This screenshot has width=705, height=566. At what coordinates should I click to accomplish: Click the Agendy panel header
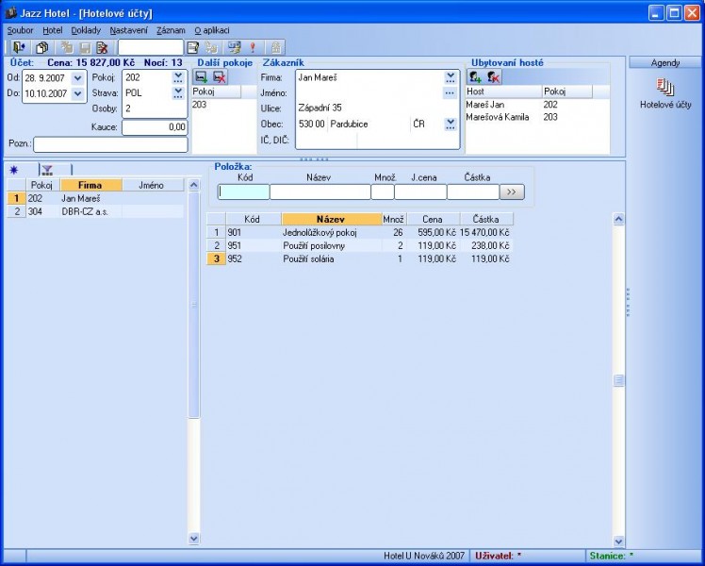(x=665, y=62)
